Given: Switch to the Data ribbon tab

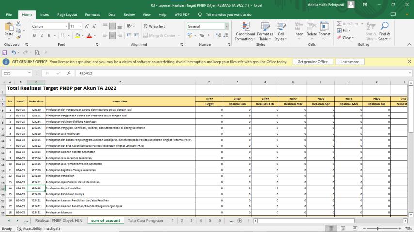Looking at the screenshot, I should (x=111, y=15).
